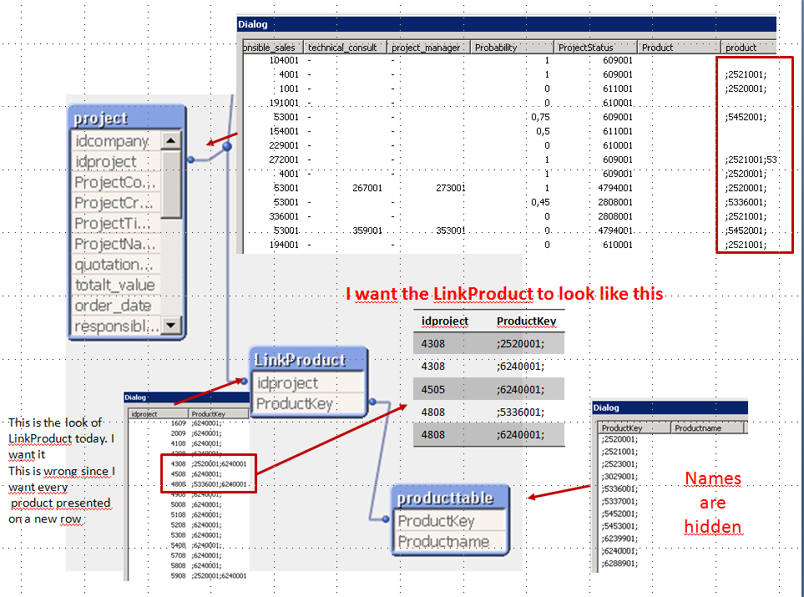Screen dimensions: 804x597
Task: Select the idcompany field in project table
Action: [116, 140]
